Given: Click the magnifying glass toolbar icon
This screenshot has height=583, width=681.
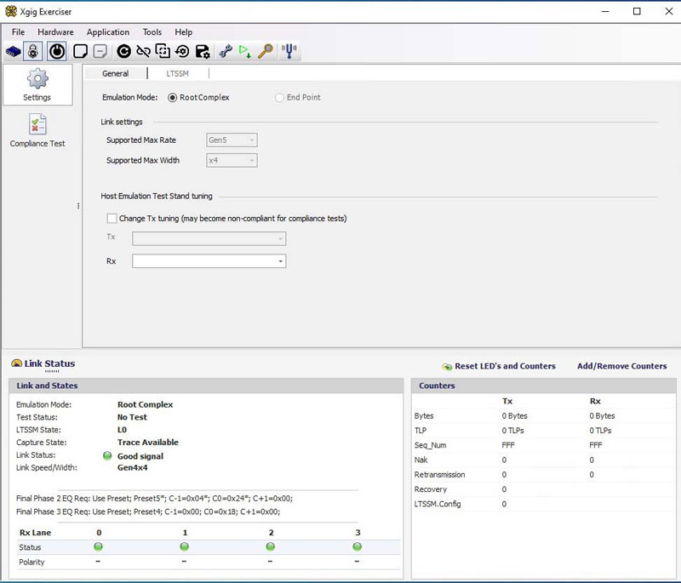Looking at the screenshot, I should (x=266, y=51).
